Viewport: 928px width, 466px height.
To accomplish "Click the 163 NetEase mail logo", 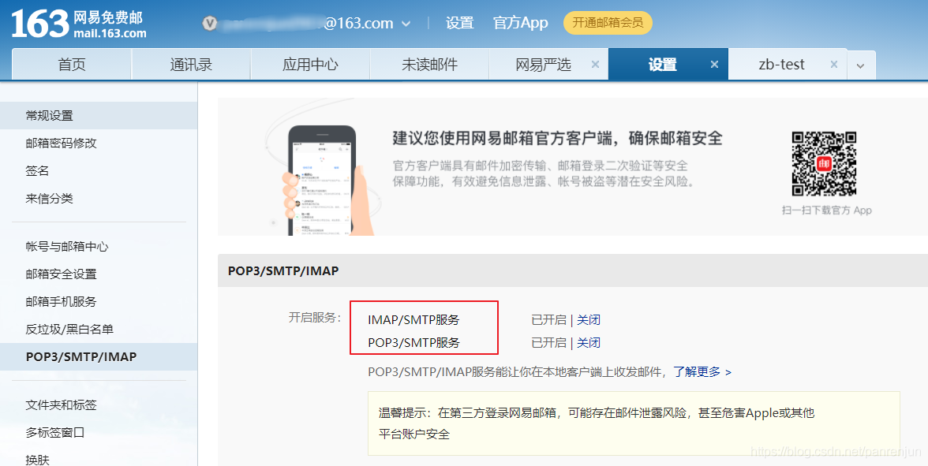I will [x=79, y=25].
